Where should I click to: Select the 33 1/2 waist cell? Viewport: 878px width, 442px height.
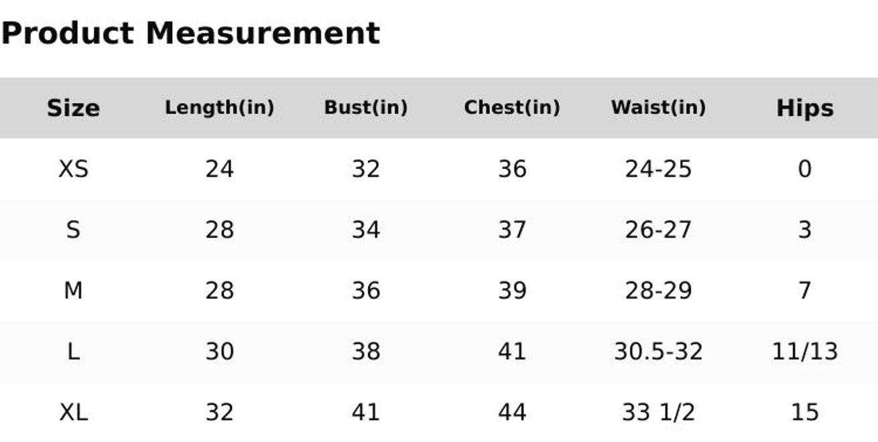(x=657, y=412)
